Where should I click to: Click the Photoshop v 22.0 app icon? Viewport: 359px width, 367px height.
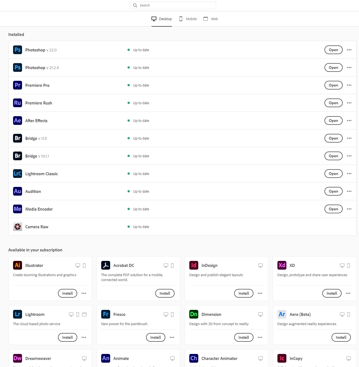(17, 50)
